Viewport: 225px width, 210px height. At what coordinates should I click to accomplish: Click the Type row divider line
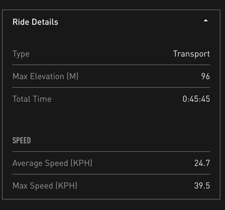(x=111, y=65)
